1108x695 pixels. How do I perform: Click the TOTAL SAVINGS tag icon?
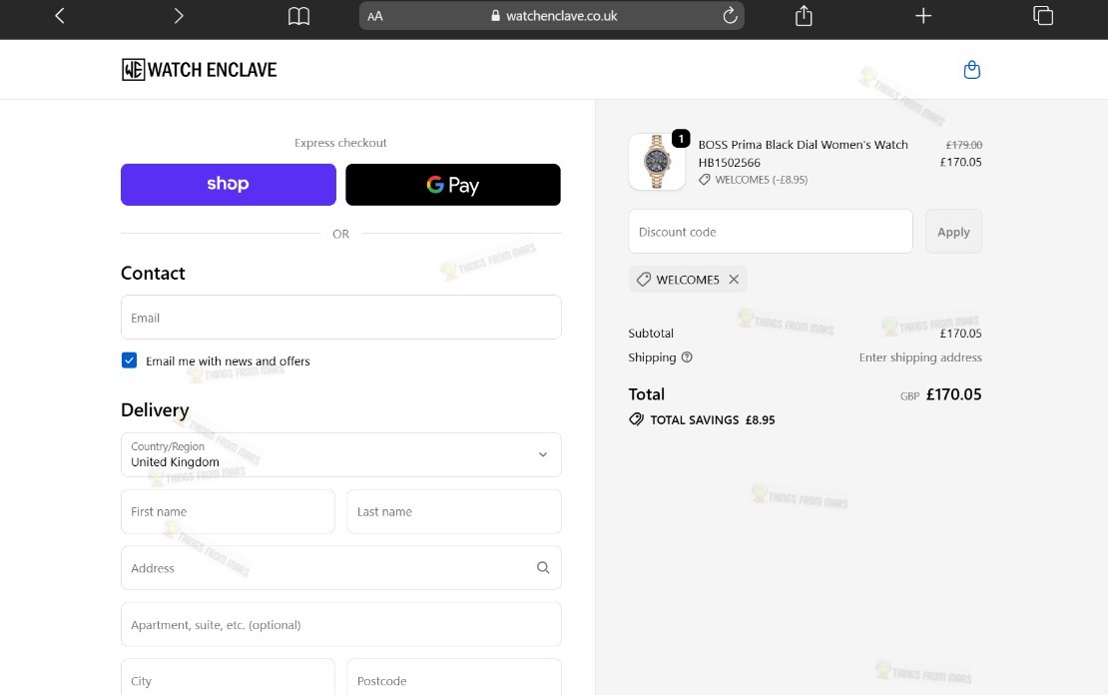click(636, 419)
